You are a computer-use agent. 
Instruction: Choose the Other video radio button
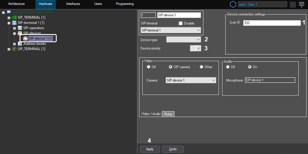coord(201,67)
